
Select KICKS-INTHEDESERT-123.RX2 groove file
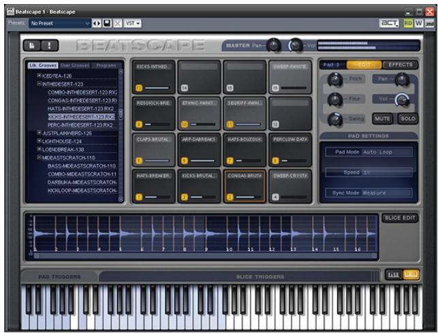tap(81, 116)
